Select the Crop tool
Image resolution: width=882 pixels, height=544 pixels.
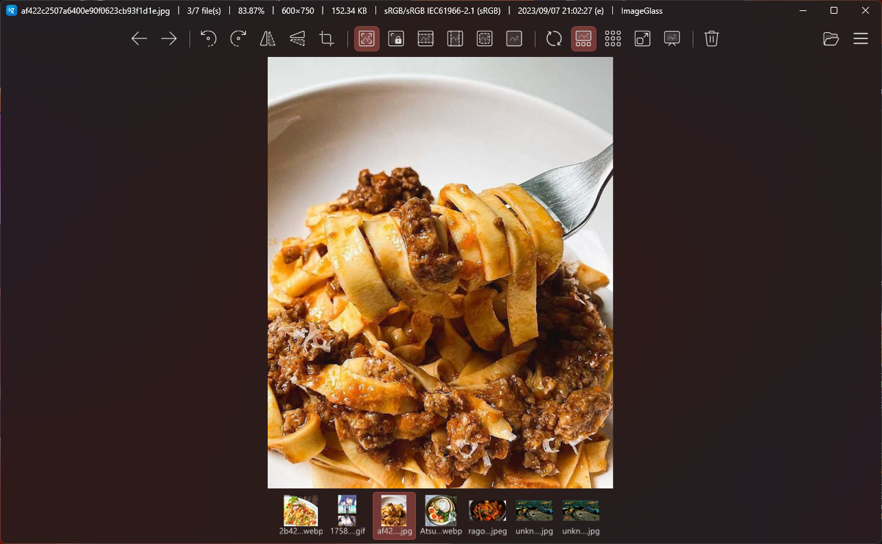tap(327, 39)
